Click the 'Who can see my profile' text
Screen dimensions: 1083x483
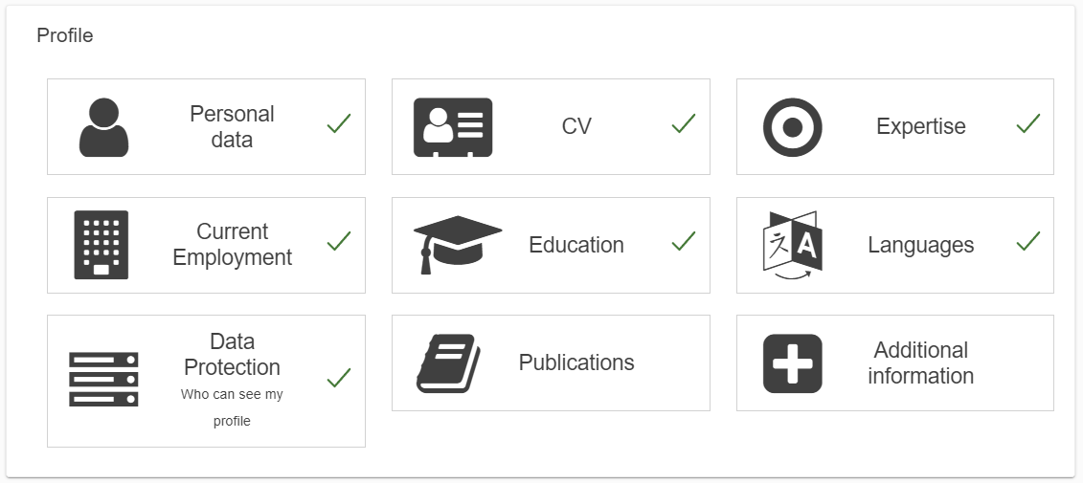232,407
